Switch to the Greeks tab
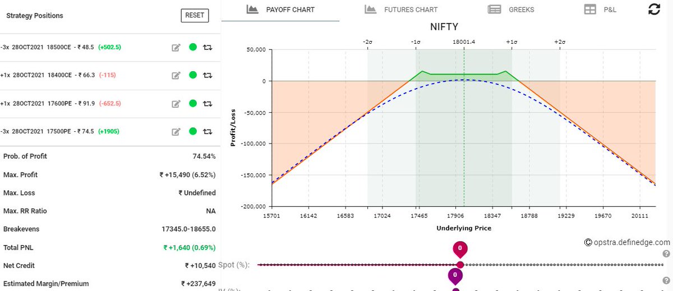Viewport: 673px width, 291px height. [x=511, y=10]
